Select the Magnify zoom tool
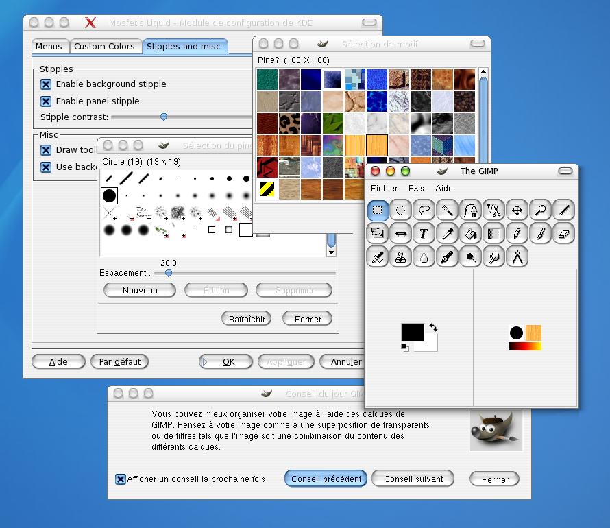 541,211
